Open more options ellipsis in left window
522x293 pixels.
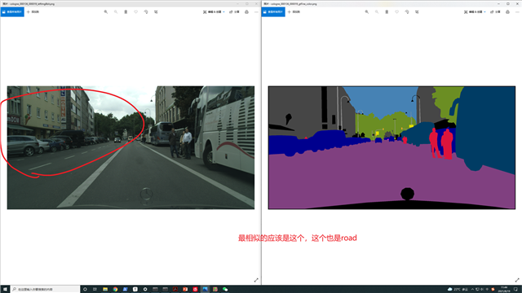point(256,12)
